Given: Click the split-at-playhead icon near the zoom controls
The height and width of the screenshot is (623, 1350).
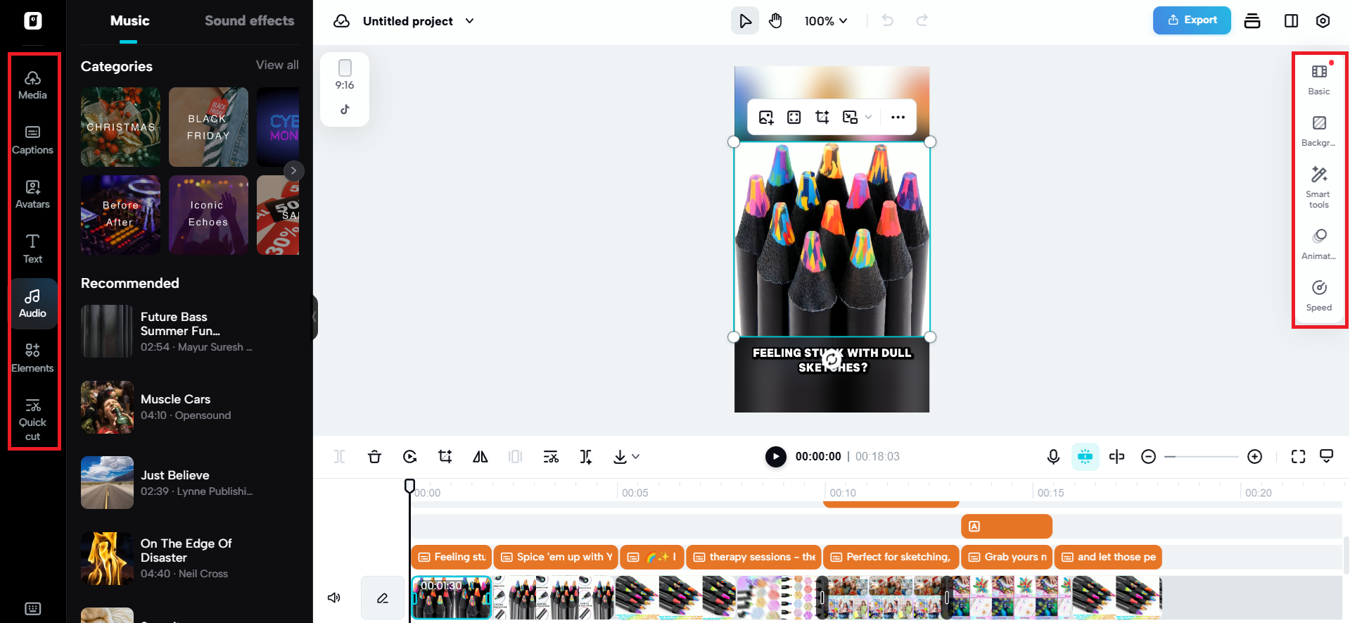Looking at the screenshot, I should tap(1116, 457).
